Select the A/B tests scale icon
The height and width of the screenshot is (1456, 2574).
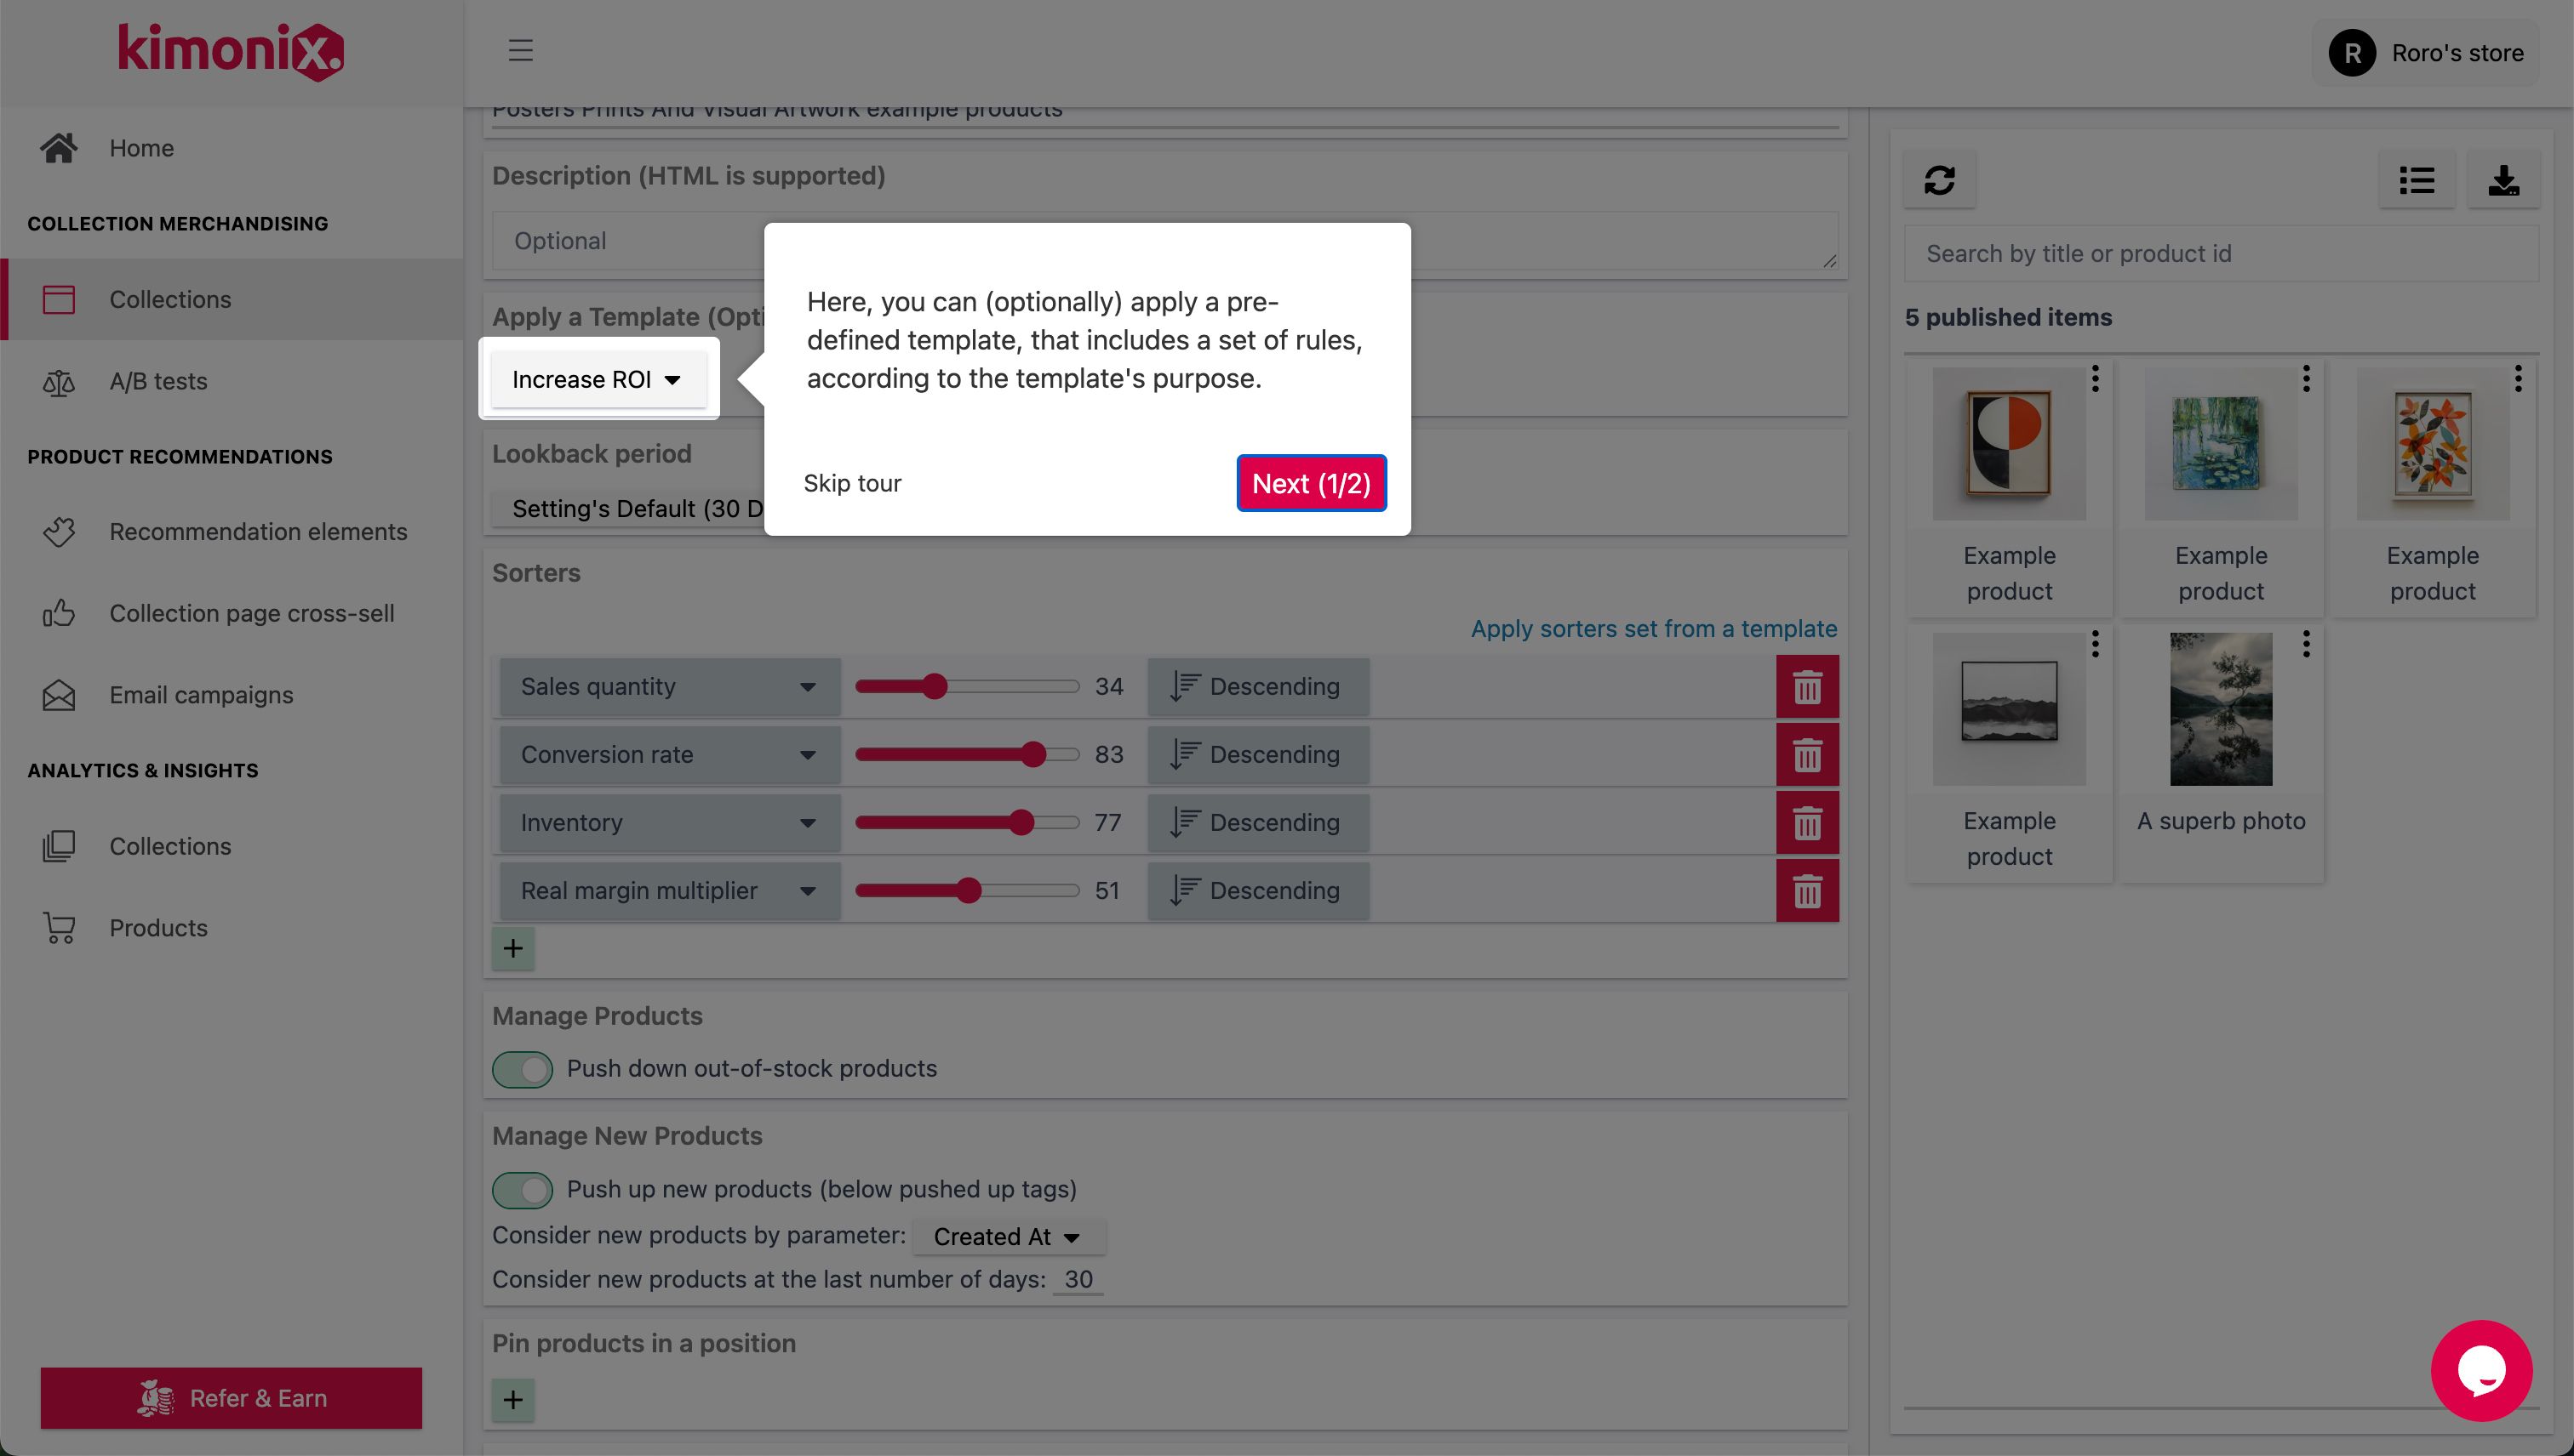point(59,381)
